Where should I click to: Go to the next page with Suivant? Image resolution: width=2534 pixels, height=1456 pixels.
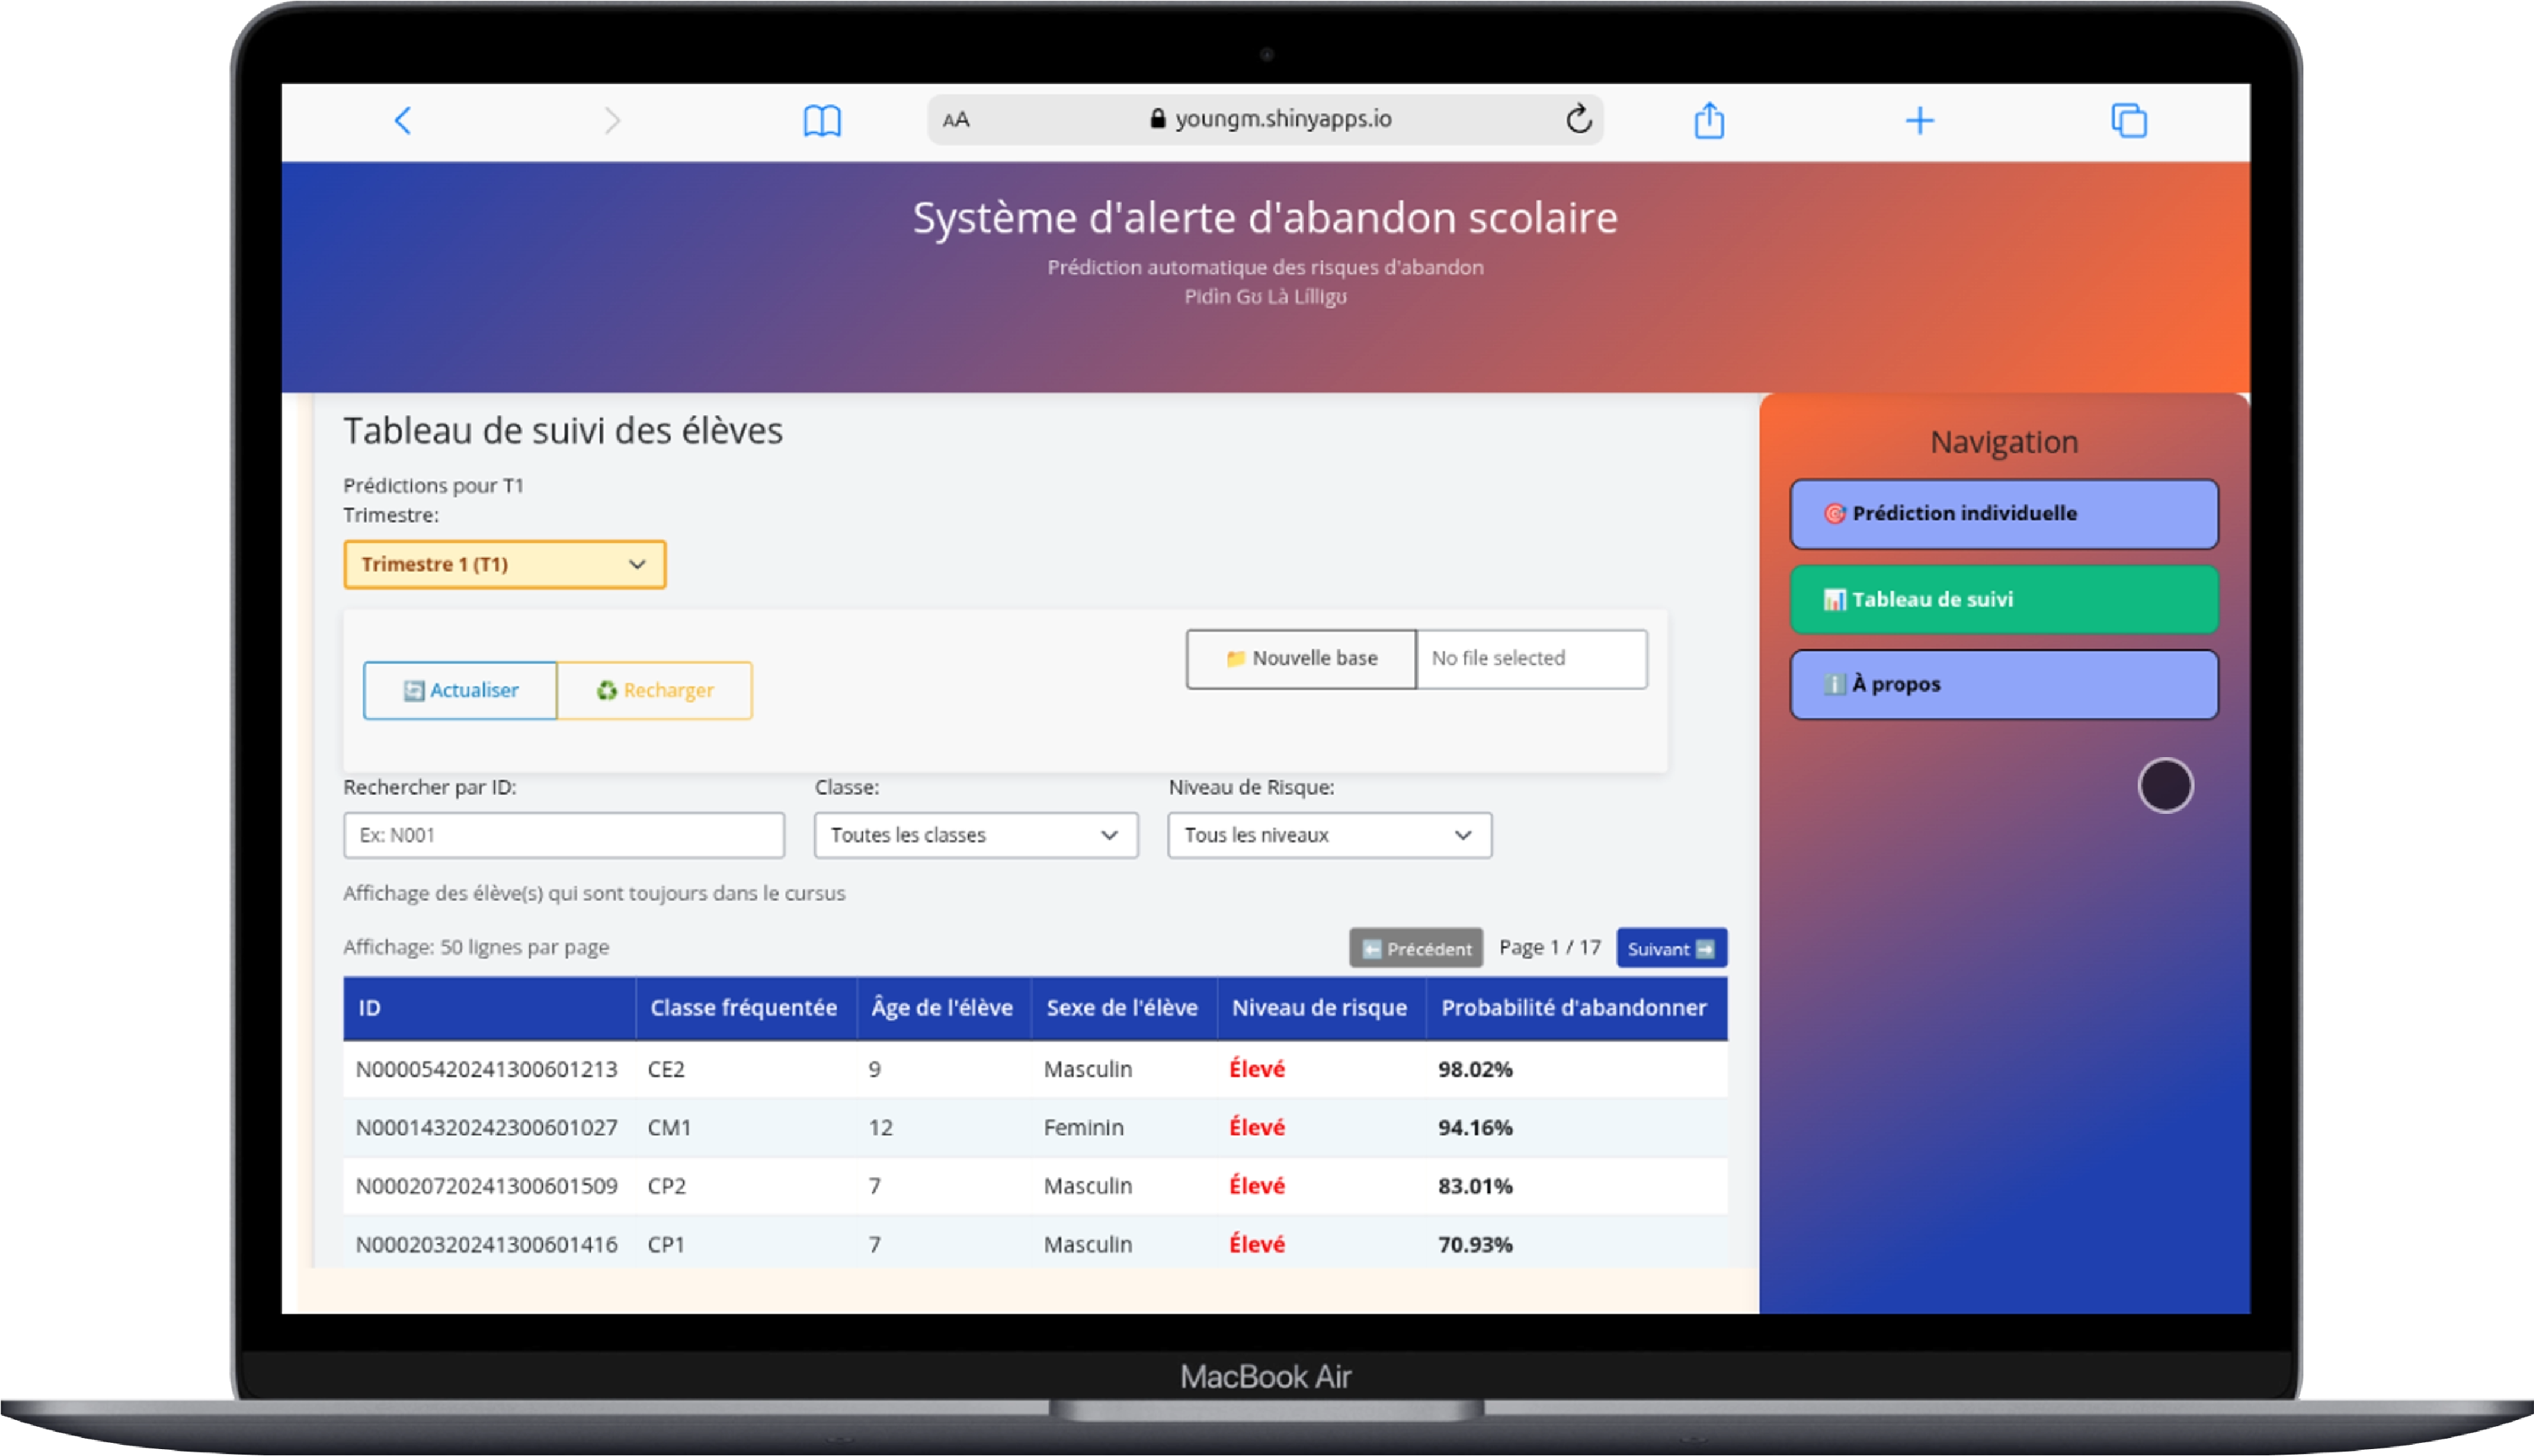(x=1671, y=949)
